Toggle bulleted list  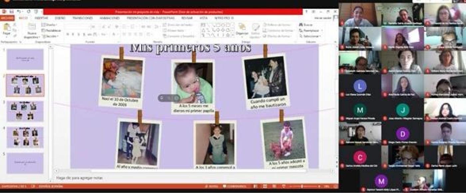(x=124, y=27)
